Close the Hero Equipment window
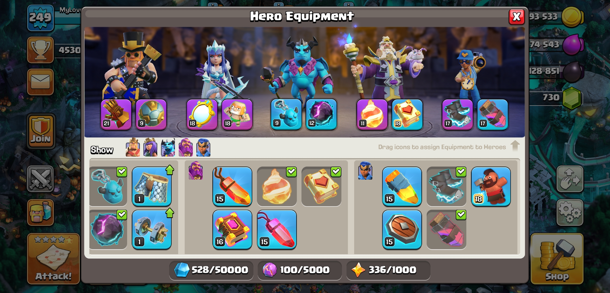Screen dimensions: 610x293 [517, 17]
